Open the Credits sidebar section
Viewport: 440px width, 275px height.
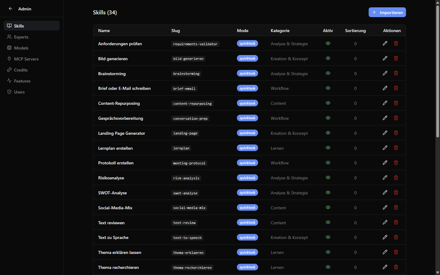point(31,70)
